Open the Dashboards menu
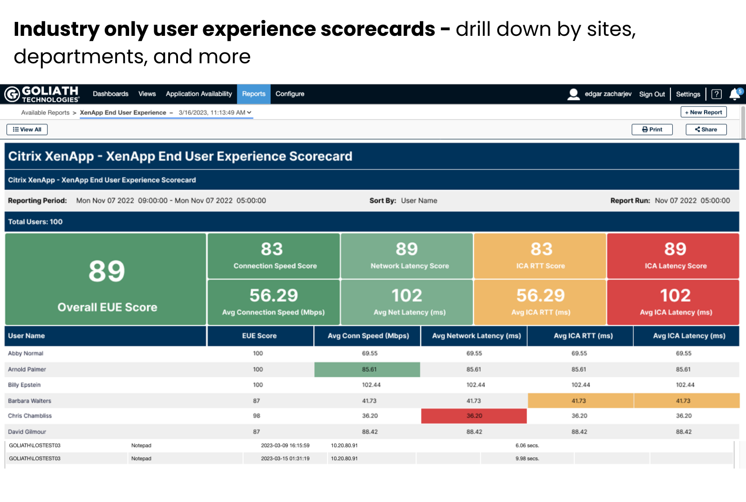The image size is (746, 502). point(110,94)
